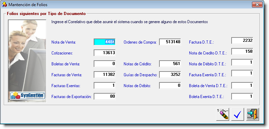Click the 'Boleta Exenta D.T.E.:' label
This screenshot has height=129, width=269.
pos(207,97)
